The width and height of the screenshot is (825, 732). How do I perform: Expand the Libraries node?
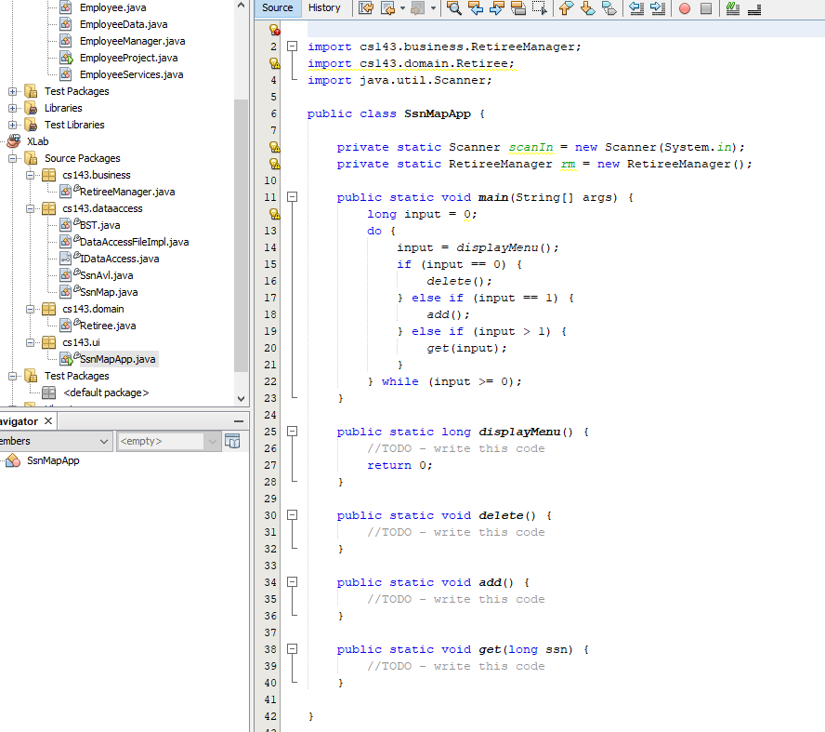pyautogui.click(x=13, y=108)
